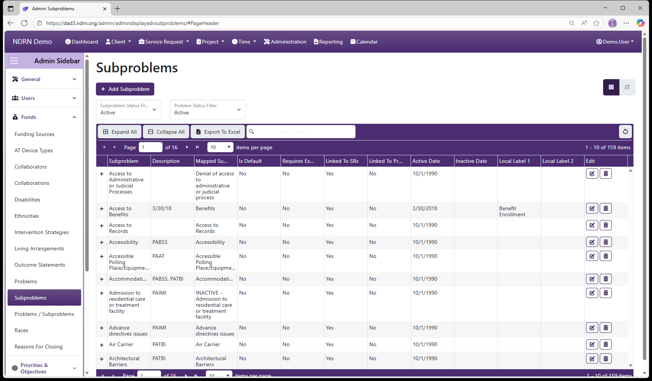Go to next page of subproblems

pos(187,147)
